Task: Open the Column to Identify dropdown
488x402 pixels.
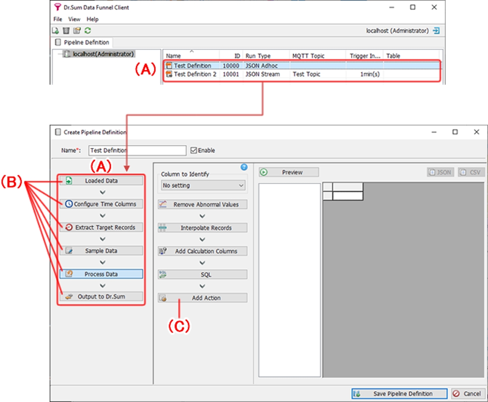Action: click(203, 186)
